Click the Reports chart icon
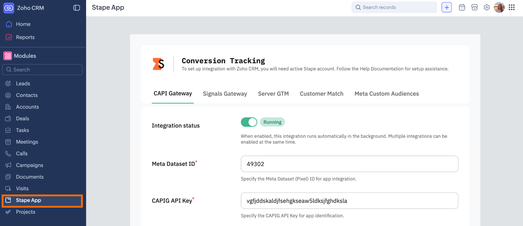The width and height of the screenshot is (523, 226). click(9, 37)
